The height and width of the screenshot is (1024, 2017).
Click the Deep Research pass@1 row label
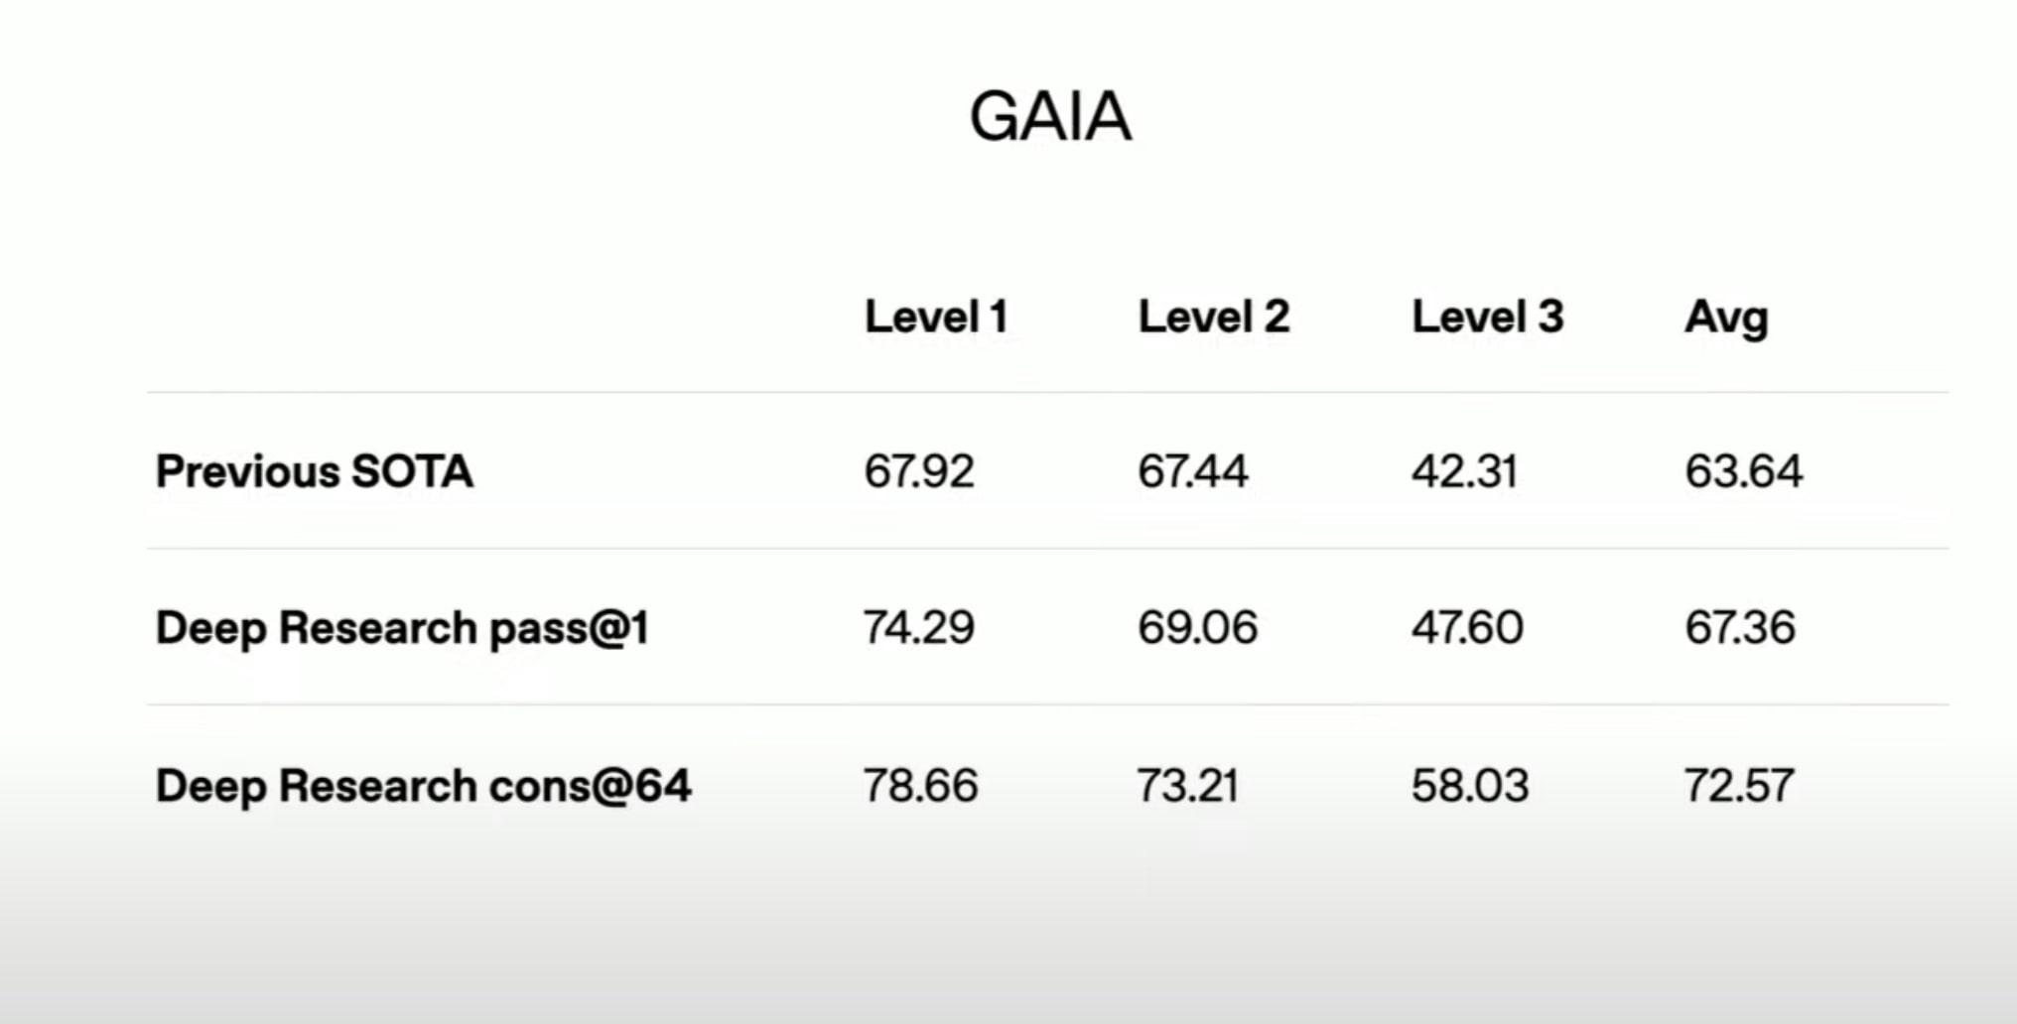click(402, 628)
